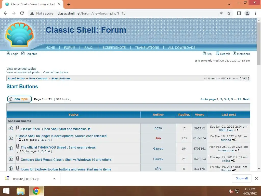This screenshot has width=261, height=196.
Task: Click info icon beside no longer in development topic
Action: (x=11, y=138)
